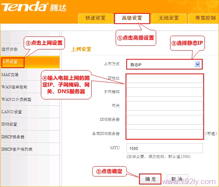Choose MAC克隆 from the sidebar

10,75
